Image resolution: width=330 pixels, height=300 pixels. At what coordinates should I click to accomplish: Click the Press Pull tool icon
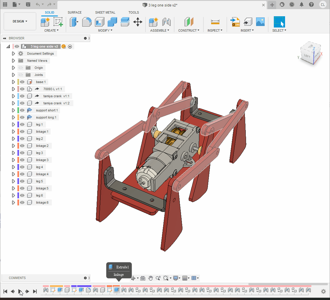pos(74,22)
